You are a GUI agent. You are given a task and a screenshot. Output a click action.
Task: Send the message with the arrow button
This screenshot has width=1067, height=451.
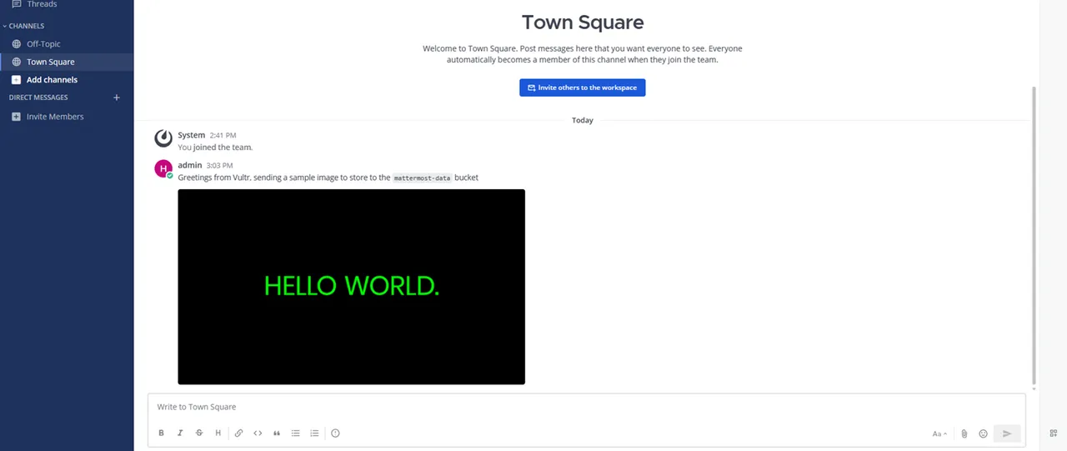coord(1007,433)
